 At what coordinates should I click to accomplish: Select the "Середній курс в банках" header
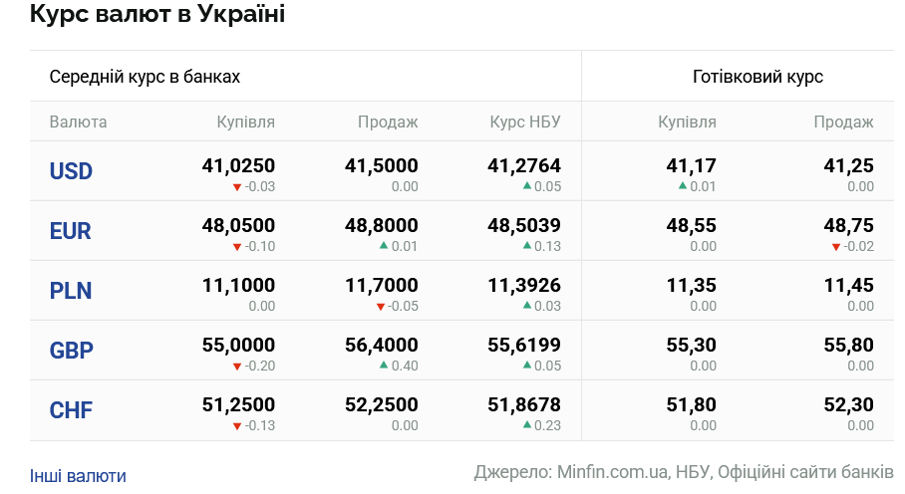pyautogui.click(x=145, y=77)
